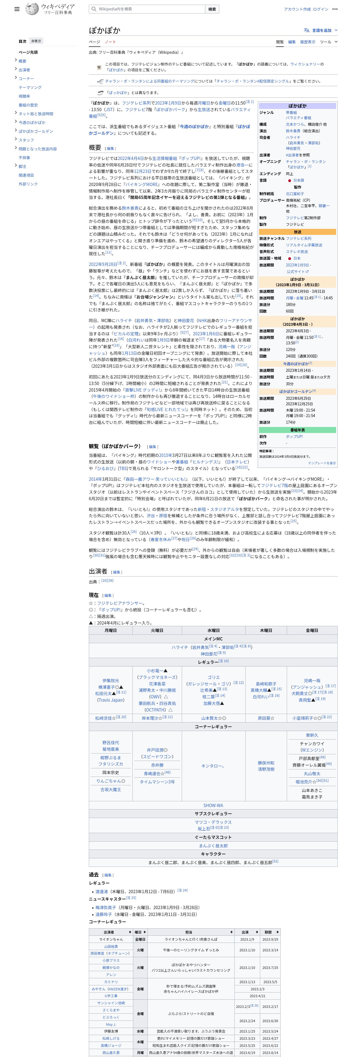The height and width of the screenshot is (1057, 352).
Task: Sort table by 出演 column arrows
Action: point(257,932)
